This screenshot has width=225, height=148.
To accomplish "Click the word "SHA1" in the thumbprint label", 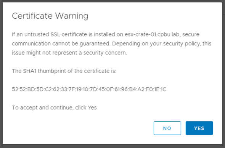I will (x=30, y=71).
